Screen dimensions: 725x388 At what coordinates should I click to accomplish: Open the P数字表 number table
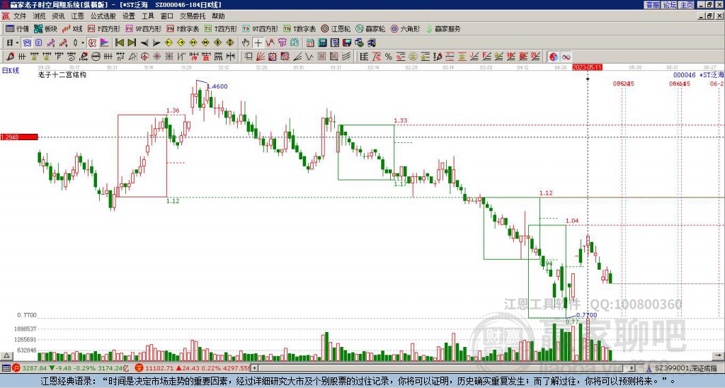click(183, 28)
